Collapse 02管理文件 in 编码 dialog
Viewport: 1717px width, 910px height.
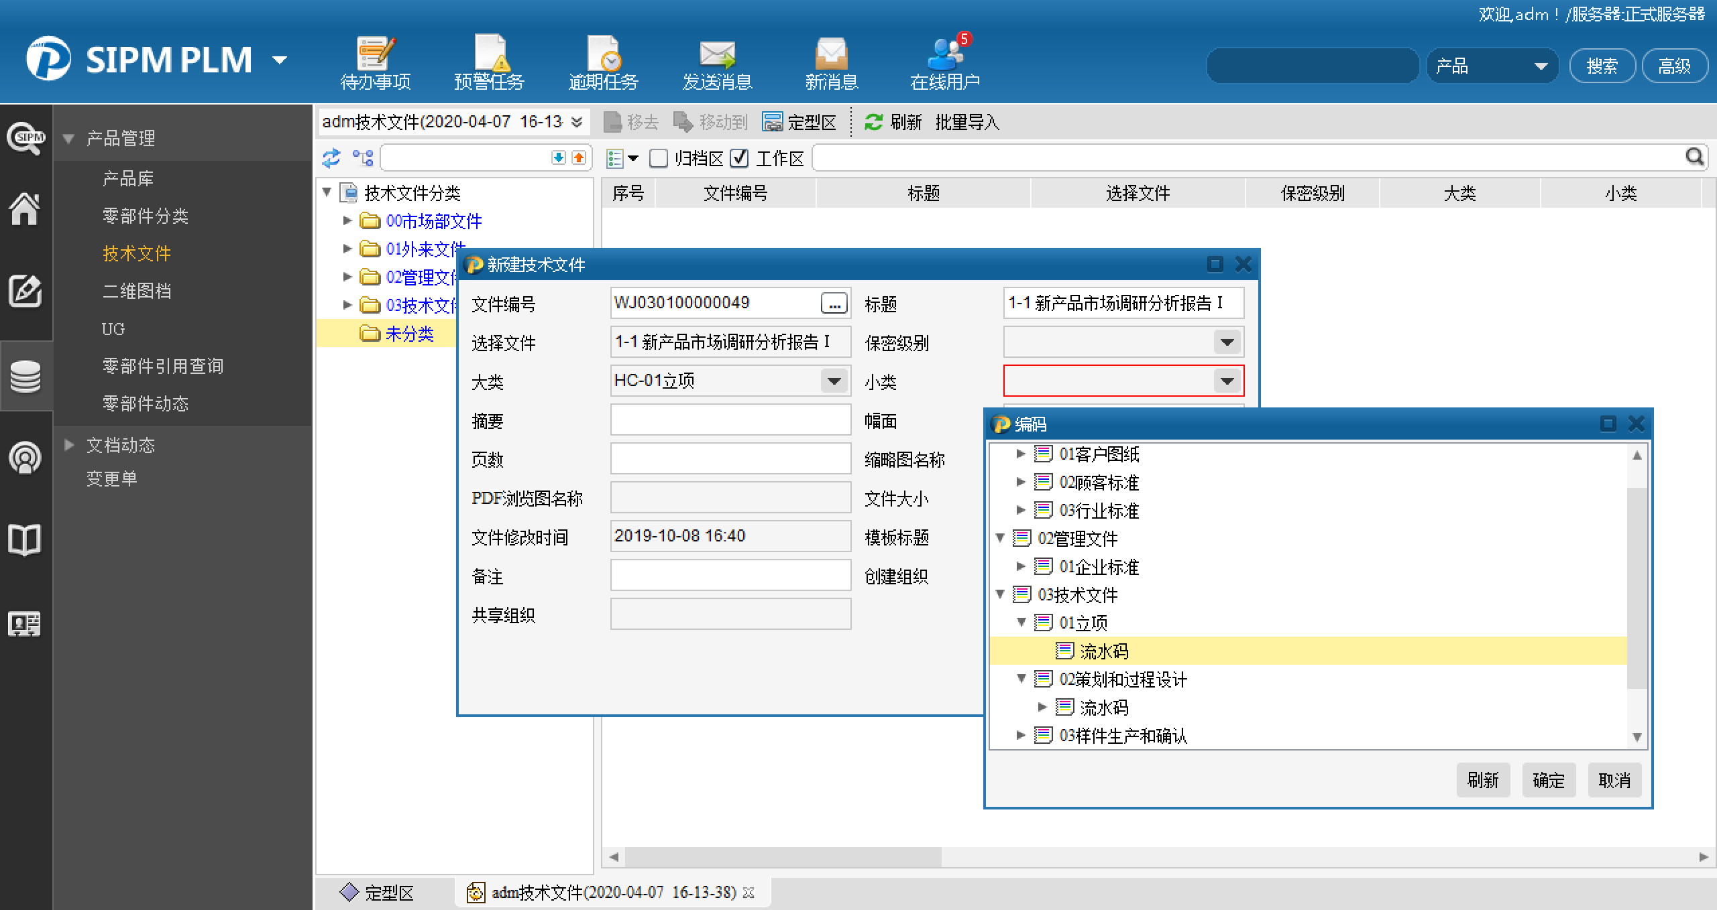[1000, 538]
